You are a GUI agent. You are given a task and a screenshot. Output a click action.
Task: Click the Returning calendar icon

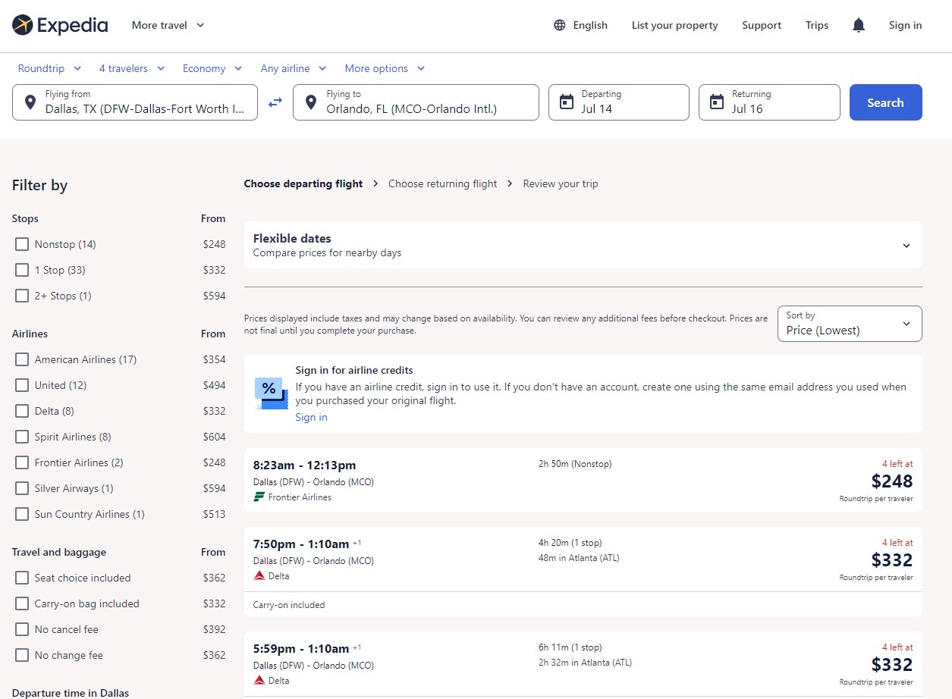[x=716, y=102]
